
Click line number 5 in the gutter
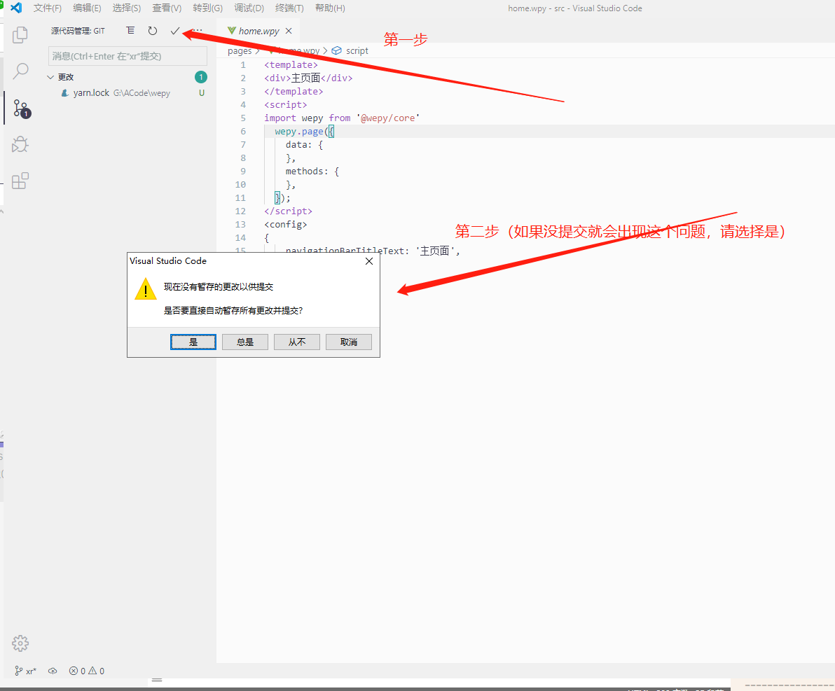pos(243,118)
